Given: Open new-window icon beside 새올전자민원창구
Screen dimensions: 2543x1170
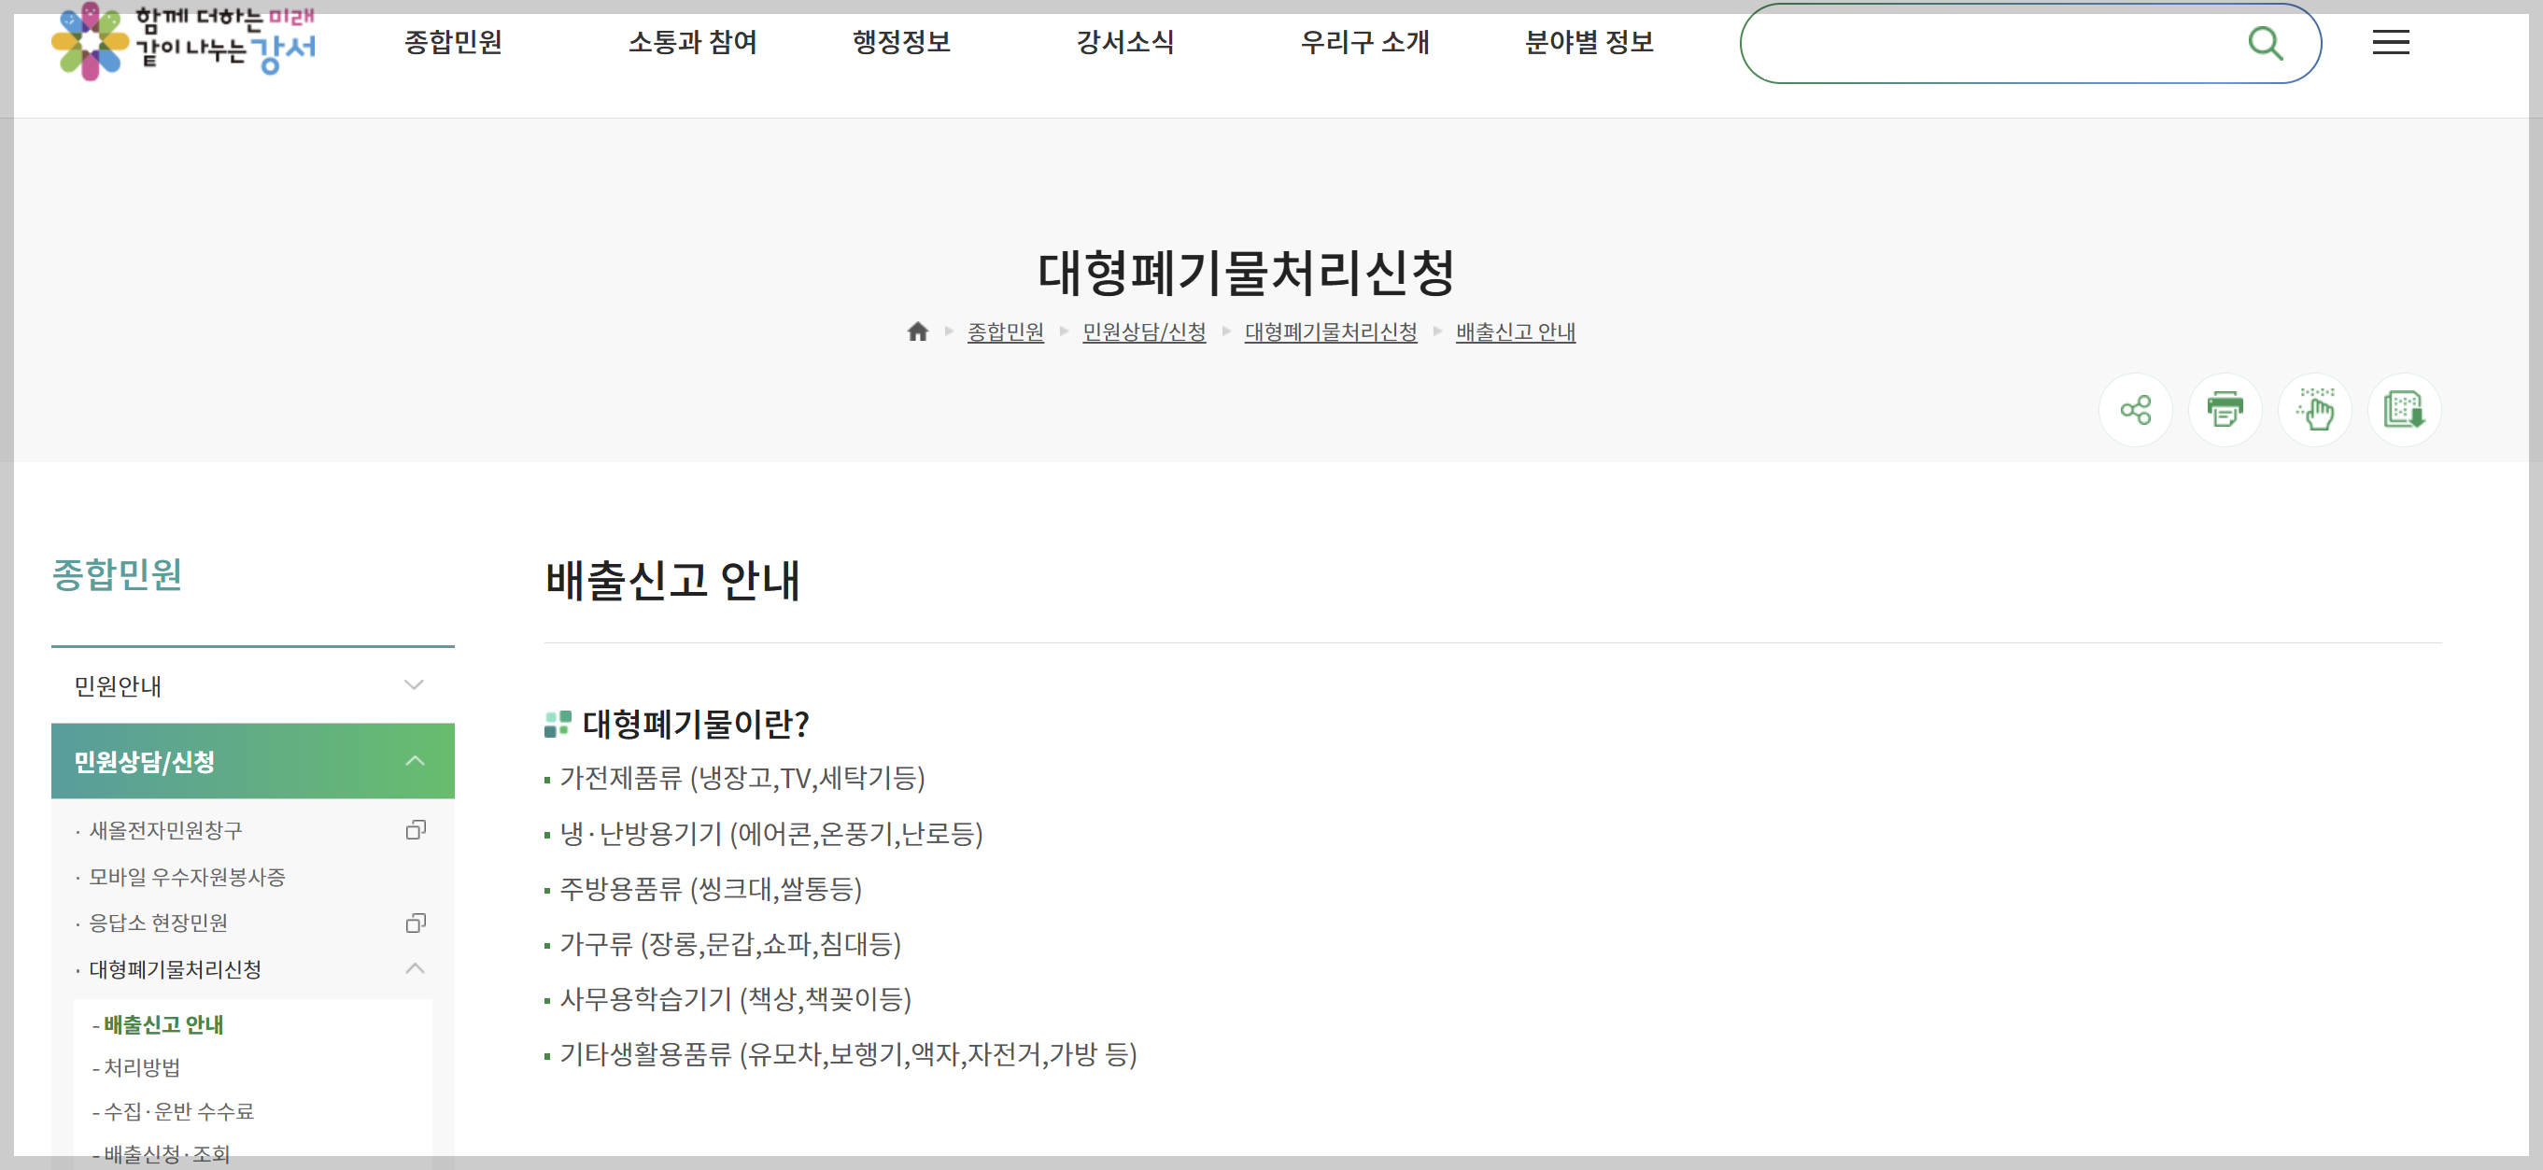Looking at the screenshot, I should 416,830.
